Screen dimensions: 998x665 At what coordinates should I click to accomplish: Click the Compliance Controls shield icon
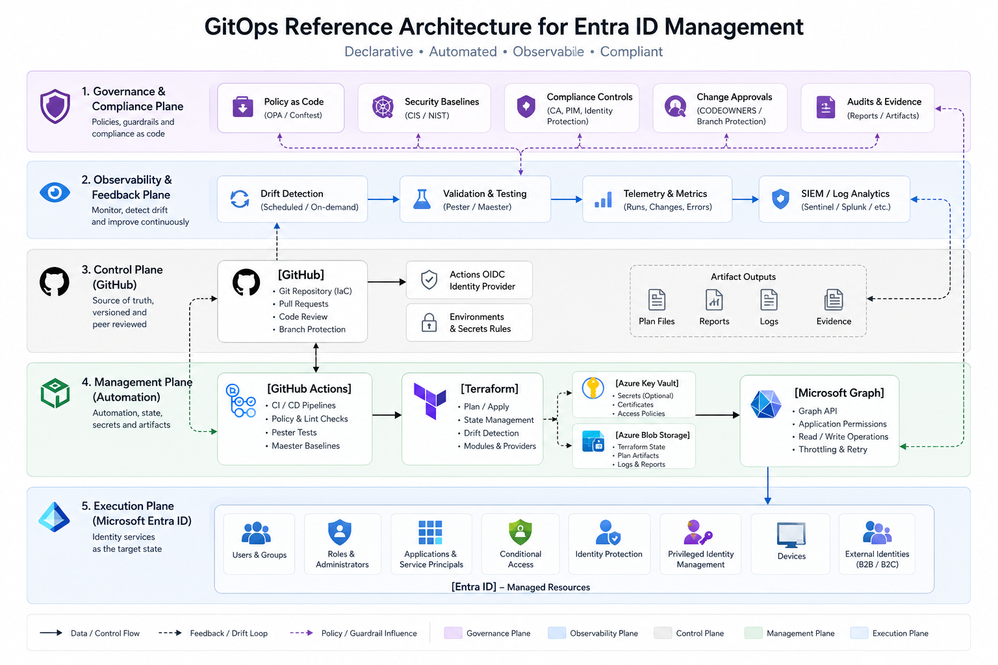[526, 107]
